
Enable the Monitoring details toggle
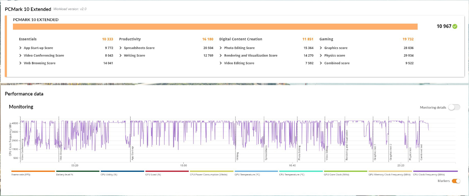(455, 107)
